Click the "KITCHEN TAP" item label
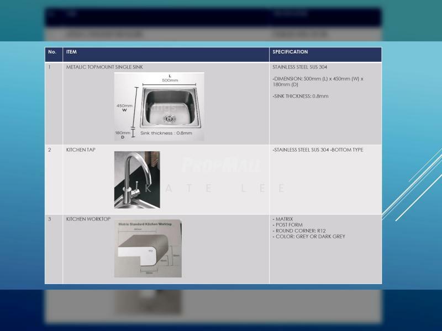This screenshot has width=442, height=331. pos(81,150)
